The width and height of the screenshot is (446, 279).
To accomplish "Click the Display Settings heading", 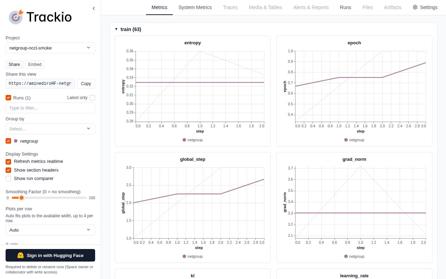I will (x=22, y=154).
